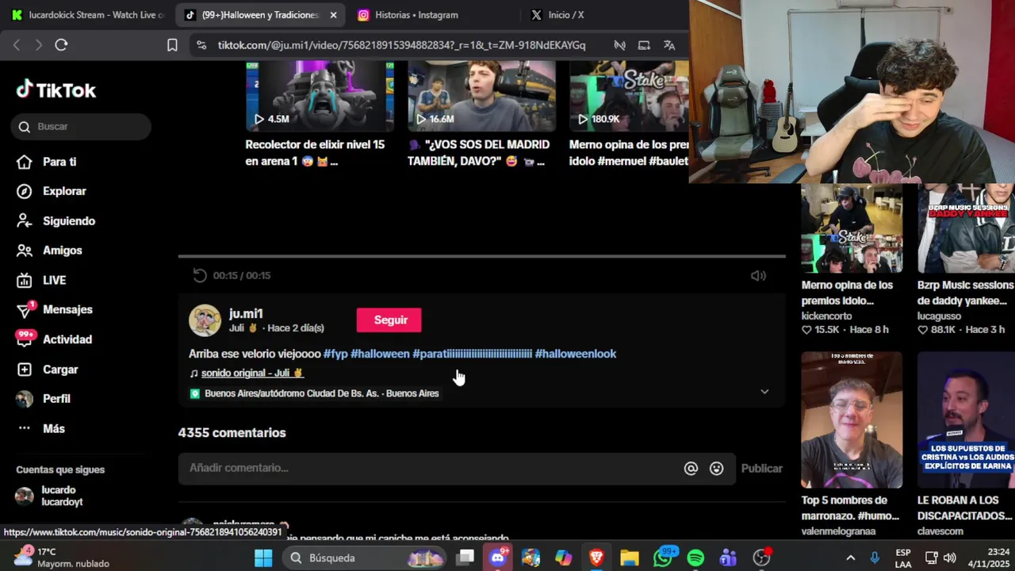
Task: Open sonido original - Juli sound link
Action: (x=252, y=373)
